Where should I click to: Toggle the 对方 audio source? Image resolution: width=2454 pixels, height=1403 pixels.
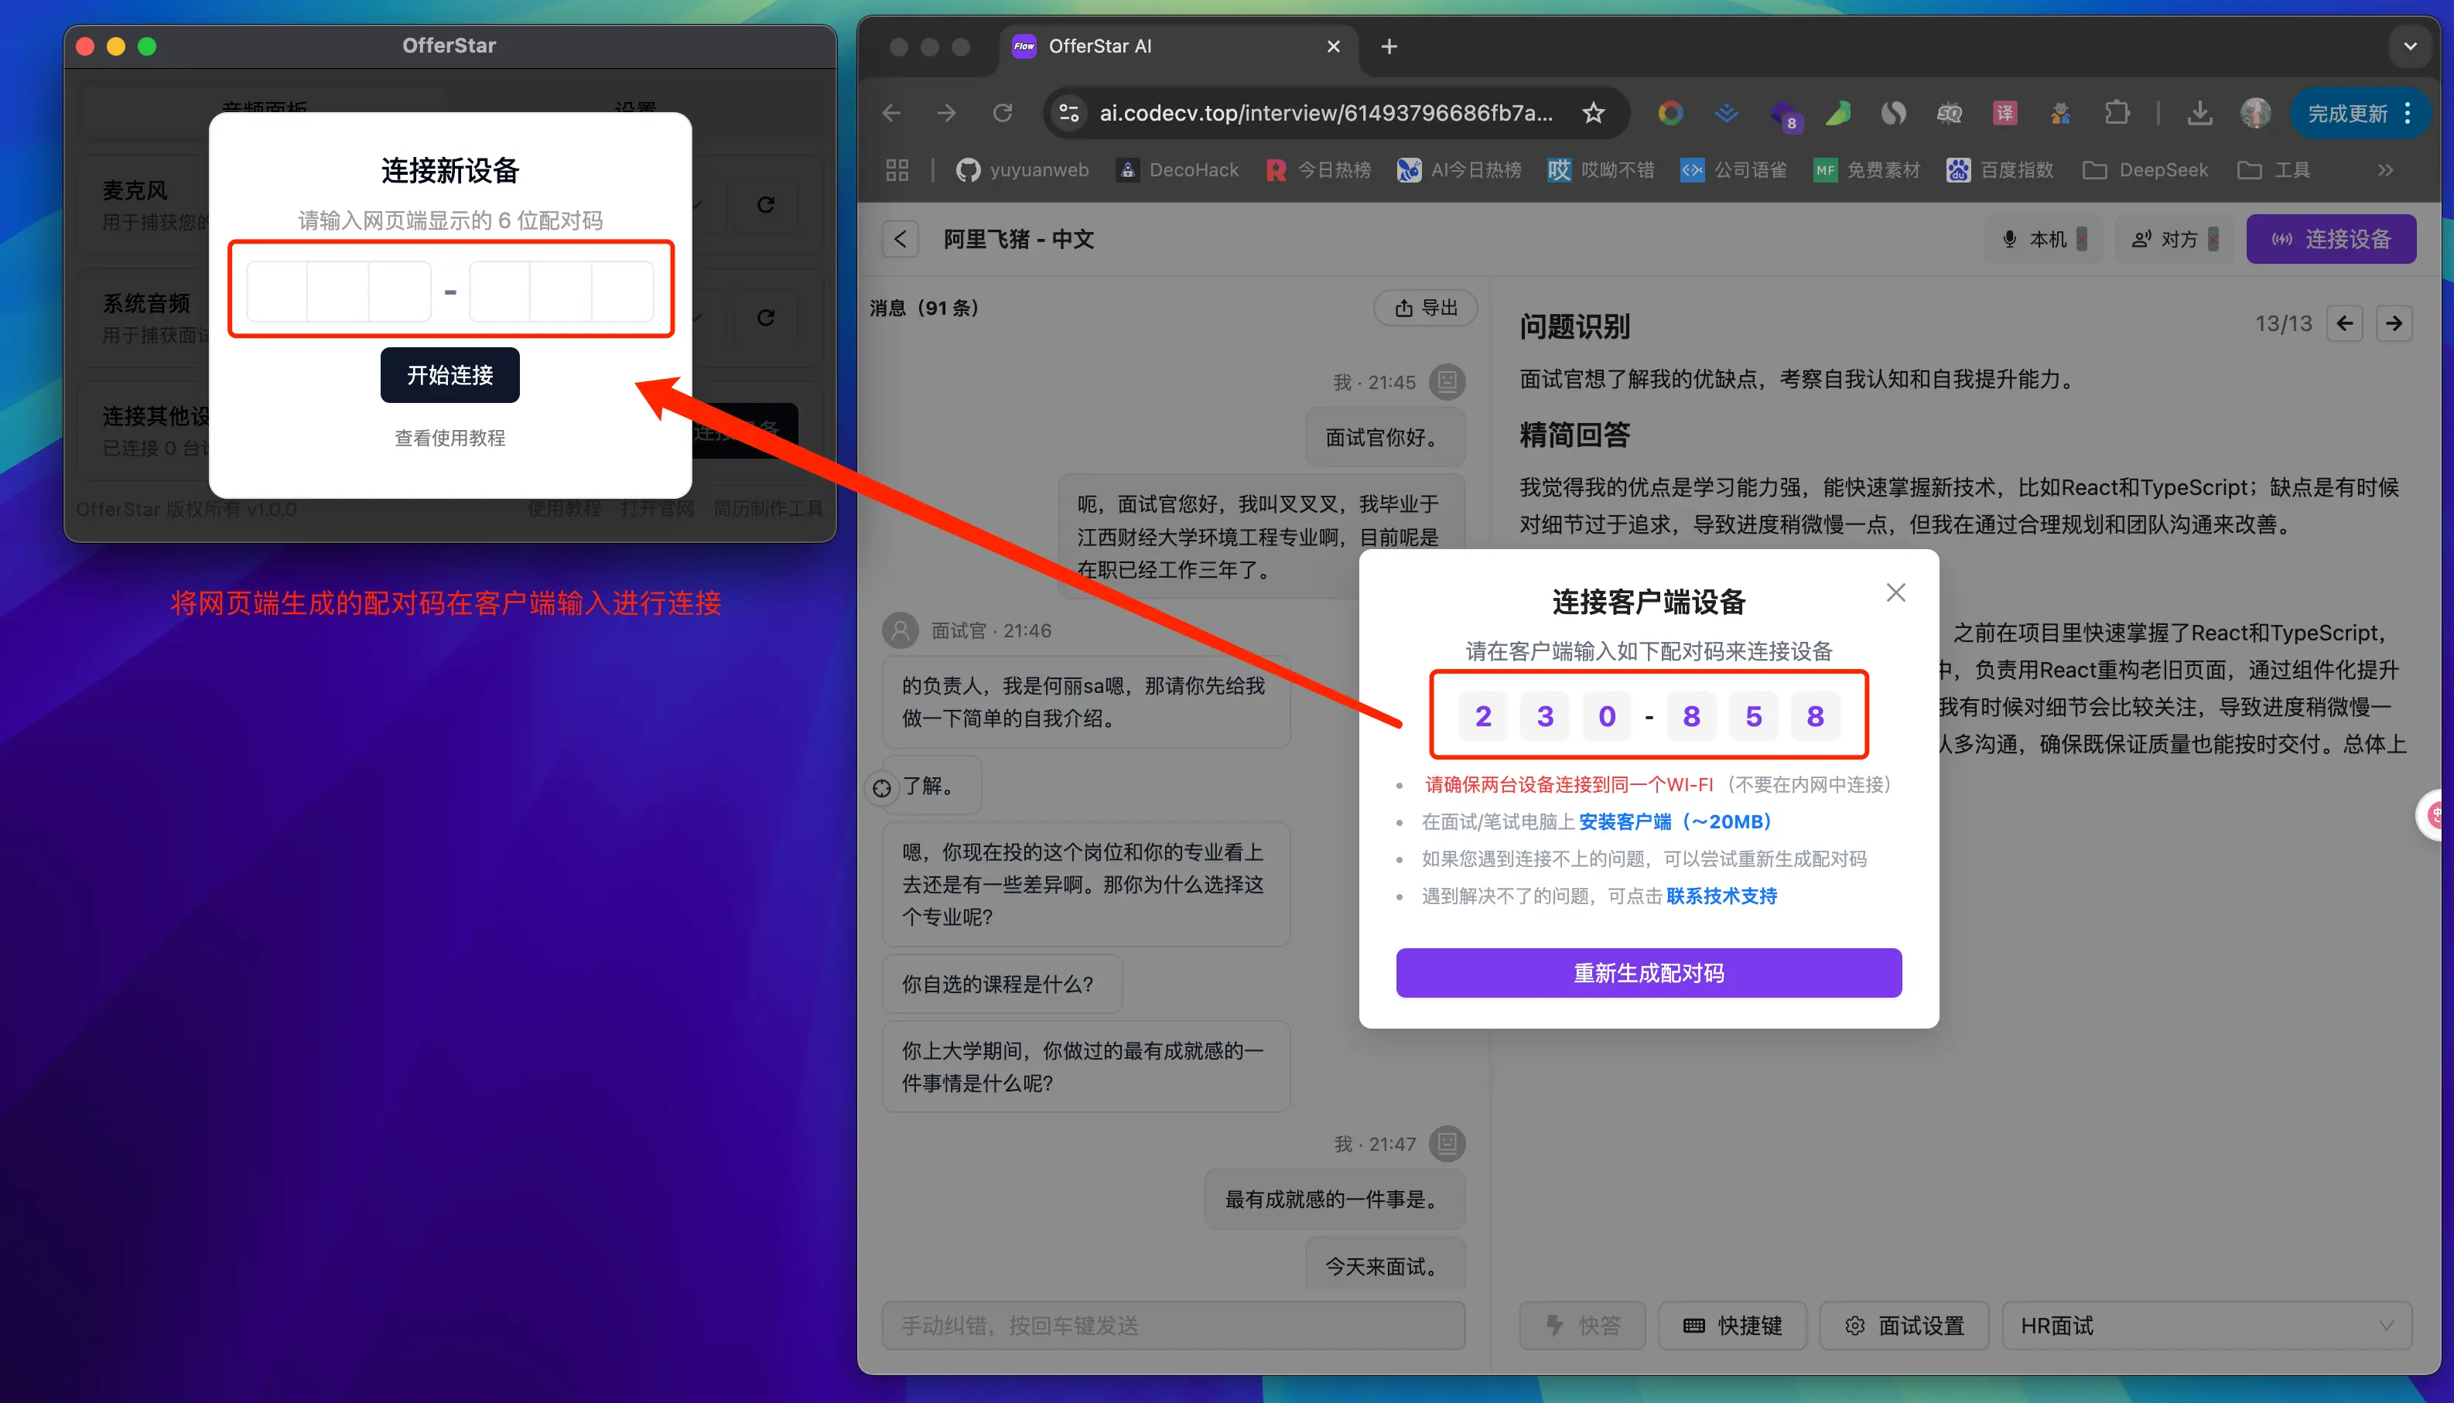pos(2175,239)
